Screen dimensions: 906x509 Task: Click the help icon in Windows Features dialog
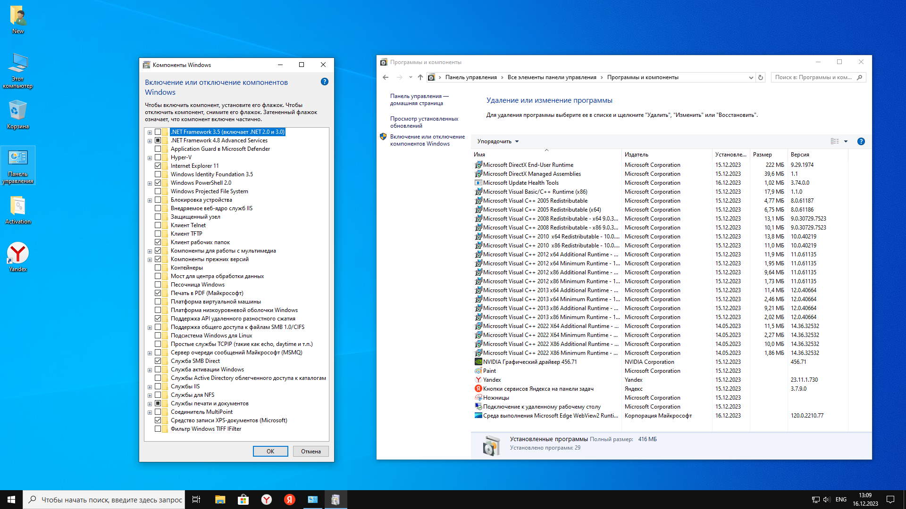tap(325, 82)
